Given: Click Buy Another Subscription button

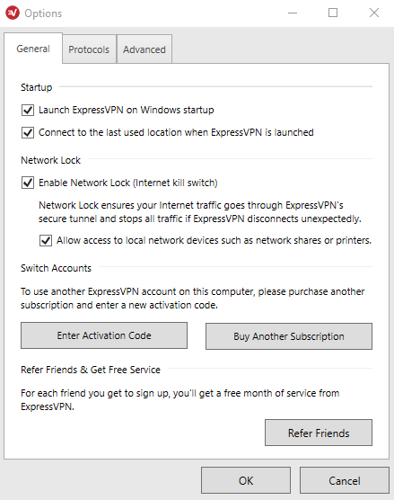Looking at the screenshot, I should (x=289, y=336).
